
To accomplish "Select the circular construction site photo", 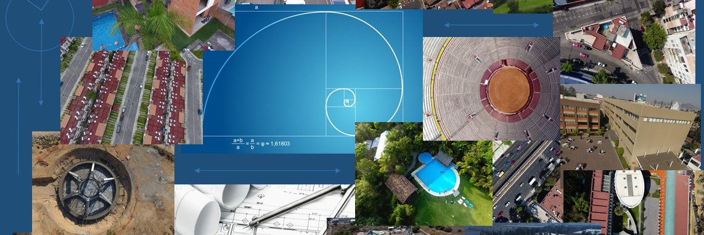I will (x=104, y=183).
